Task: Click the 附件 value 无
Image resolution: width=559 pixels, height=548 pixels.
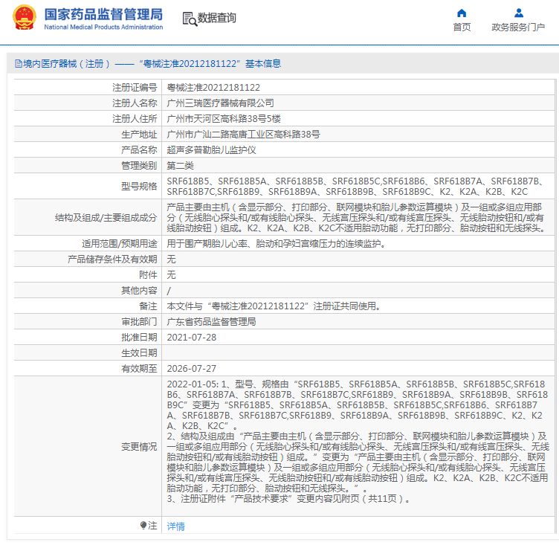Action: pyautogui.click(x=171, y=275)
